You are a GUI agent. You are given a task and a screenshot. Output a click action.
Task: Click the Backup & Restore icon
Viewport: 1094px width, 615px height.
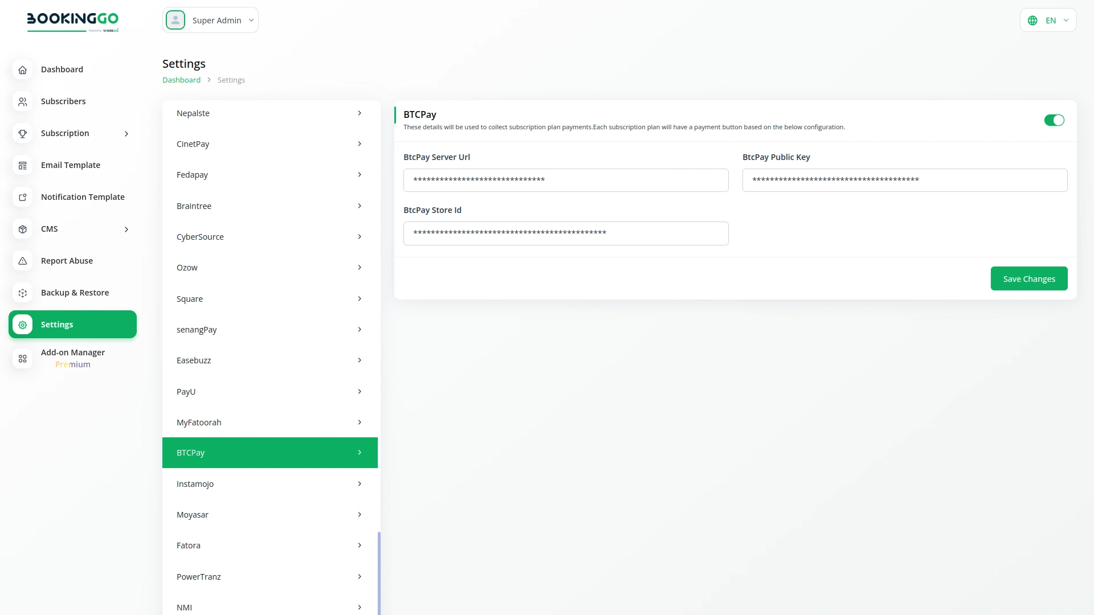(22, 293)
